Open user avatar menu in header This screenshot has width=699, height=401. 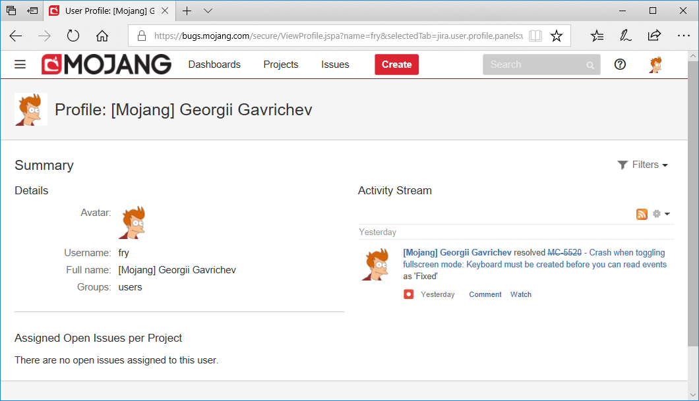click(x=655, y=65)
